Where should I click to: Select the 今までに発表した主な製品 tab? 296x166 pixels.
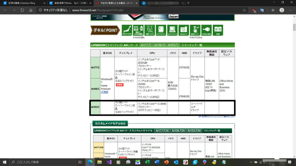(116, 3)
